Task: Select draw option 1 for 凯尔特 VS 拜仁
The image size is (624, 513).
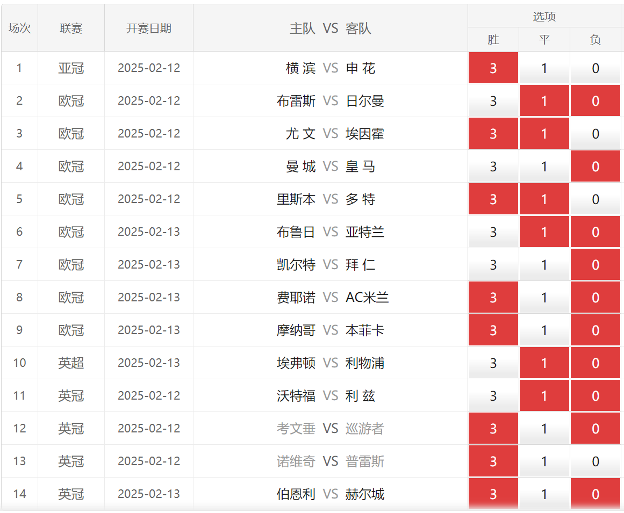Action: tap(544, 264)
